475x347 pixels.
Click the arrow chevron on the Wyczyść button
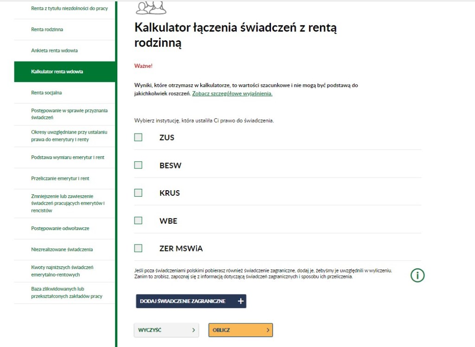pyautogui.click(x=193, y=330)
